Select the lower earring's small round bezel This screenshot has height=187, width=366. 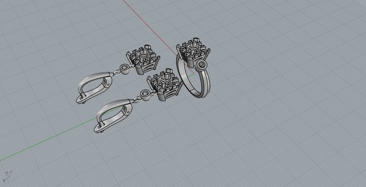point(145,95)
